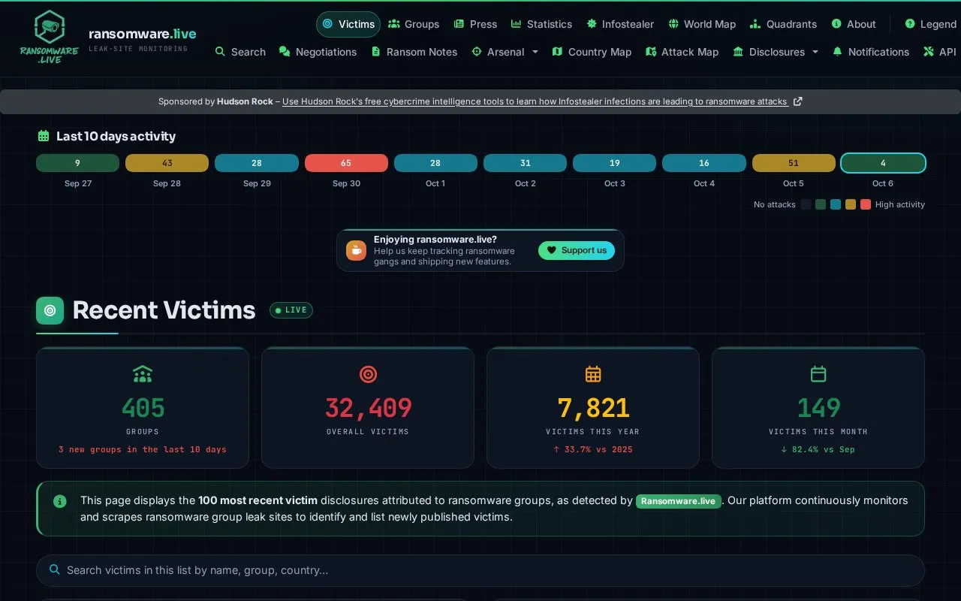Open the 405 Groups stat card
The width and height of the screenshot is (961, 601).
[x=143, y=408]
